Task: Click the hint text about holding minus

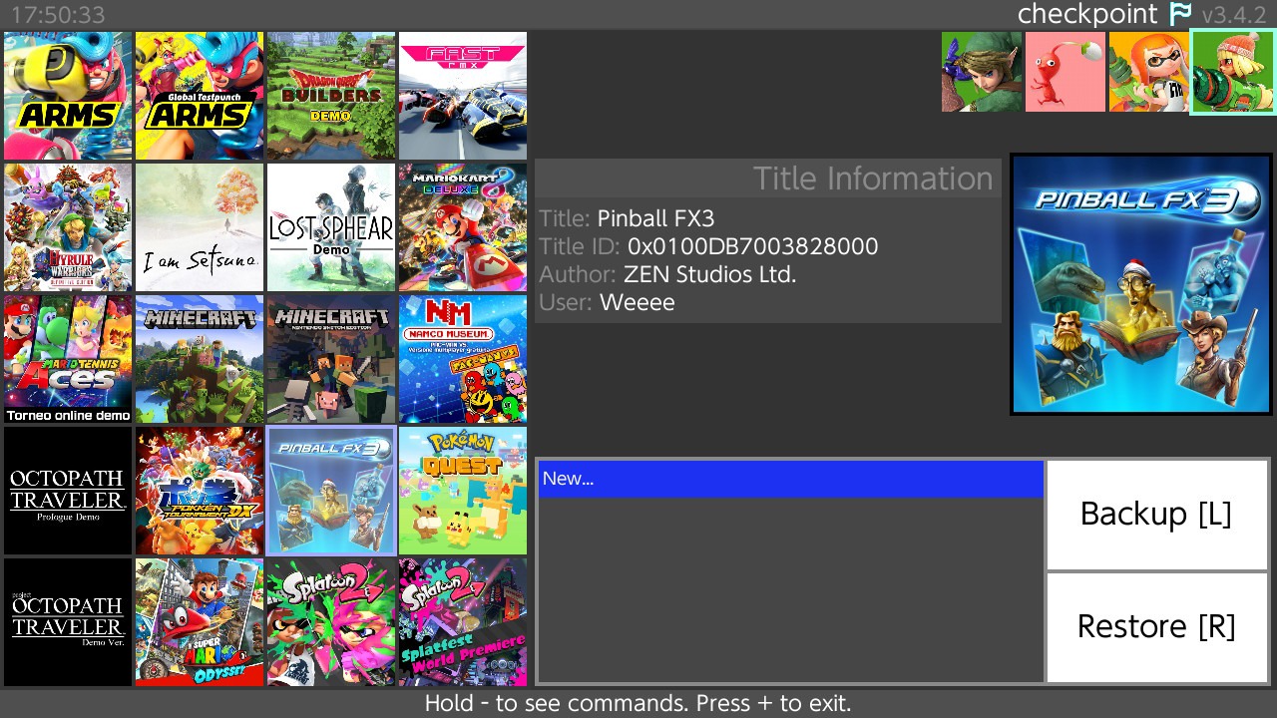Action: [638, 703]
